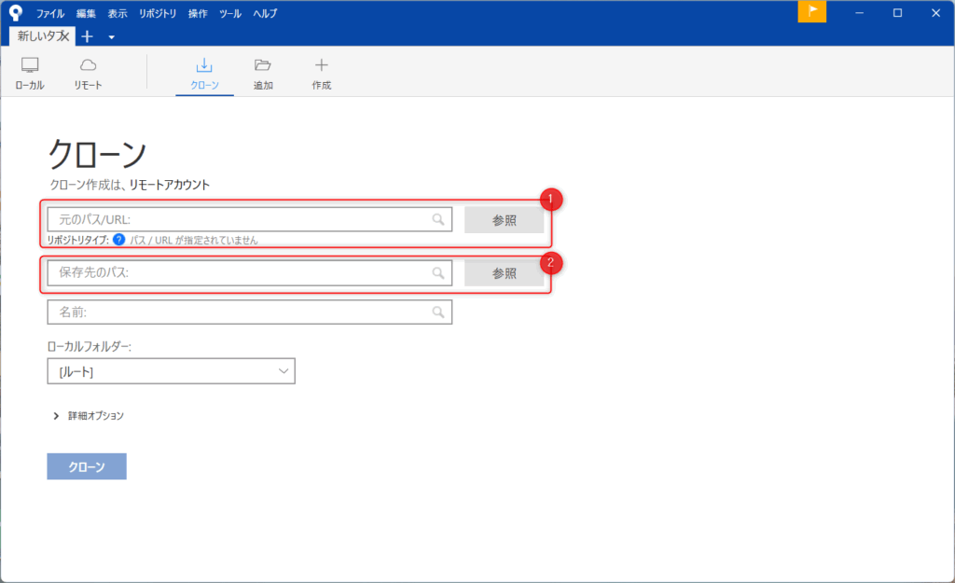Open the リポジトリ menu
955x583 pixels.
tap(157, 14)
